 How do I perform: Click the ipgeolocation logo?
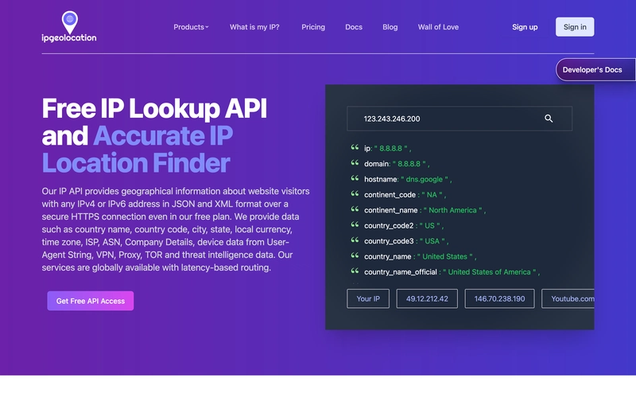click(x=69, y=27)
